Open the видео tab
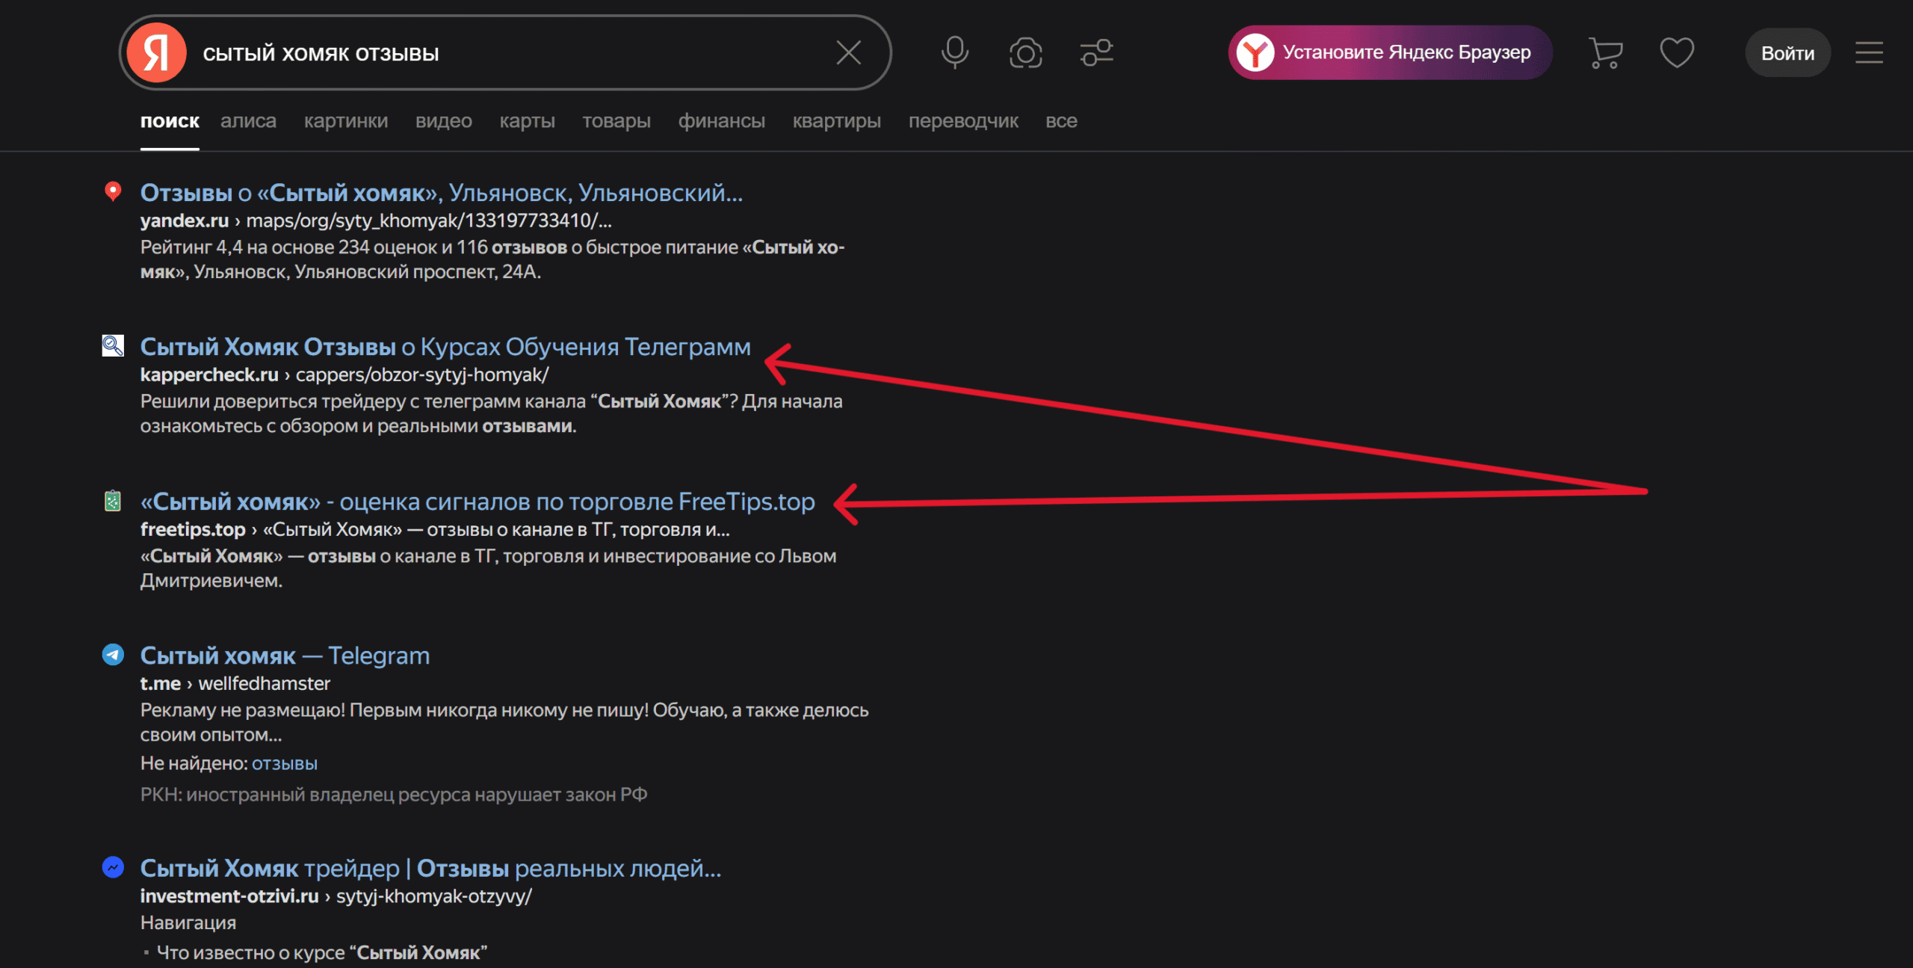Image resolution: width=1913 pixels, height=968 pixels. 444,121
